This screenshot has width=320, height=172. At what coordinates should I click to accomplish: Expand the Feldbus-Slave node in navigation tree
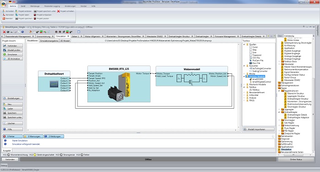(279, 61)
